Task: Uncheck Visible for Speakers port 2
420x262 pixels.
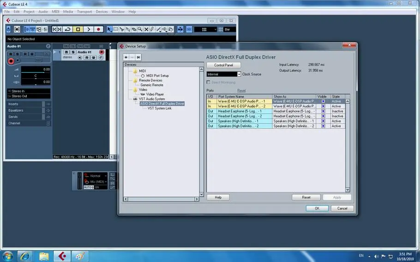Action: click(323, 126)
